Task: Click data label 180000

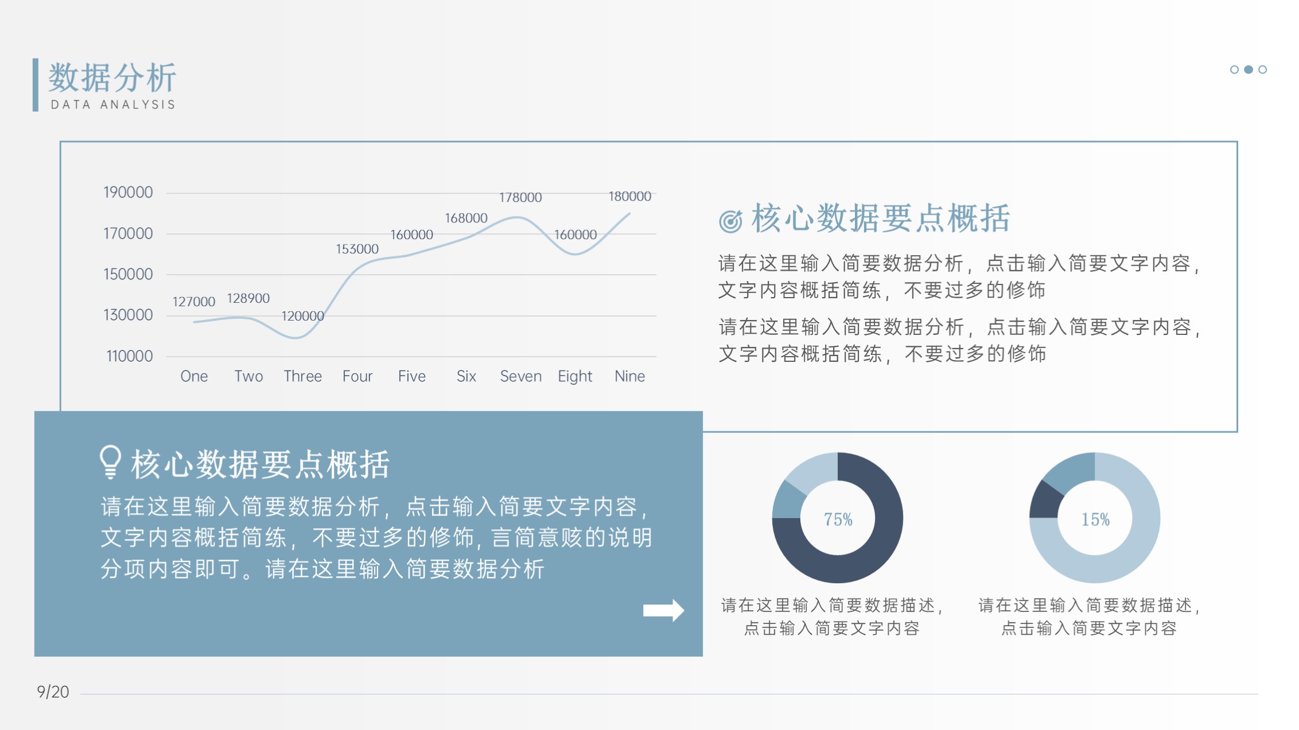Action: click(629, 196)
